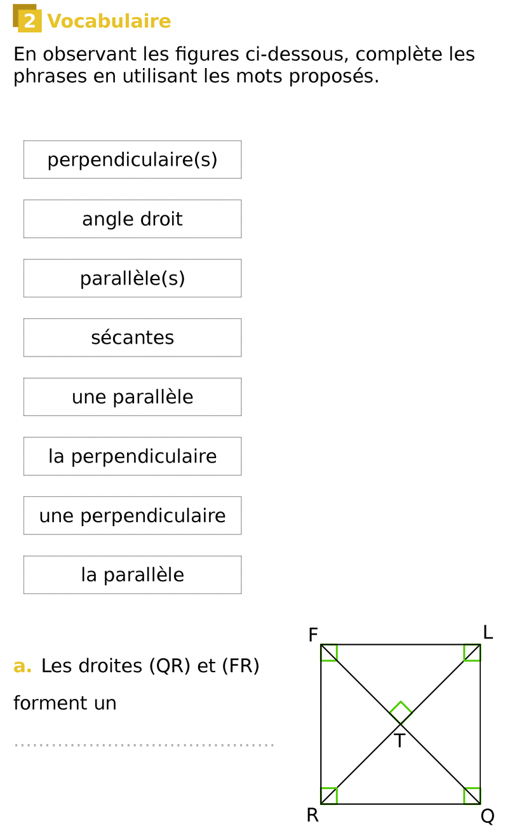Click the green right-angle marker at corner F
This screenshot has width=510, height=831.
click(x=329, y=652)
